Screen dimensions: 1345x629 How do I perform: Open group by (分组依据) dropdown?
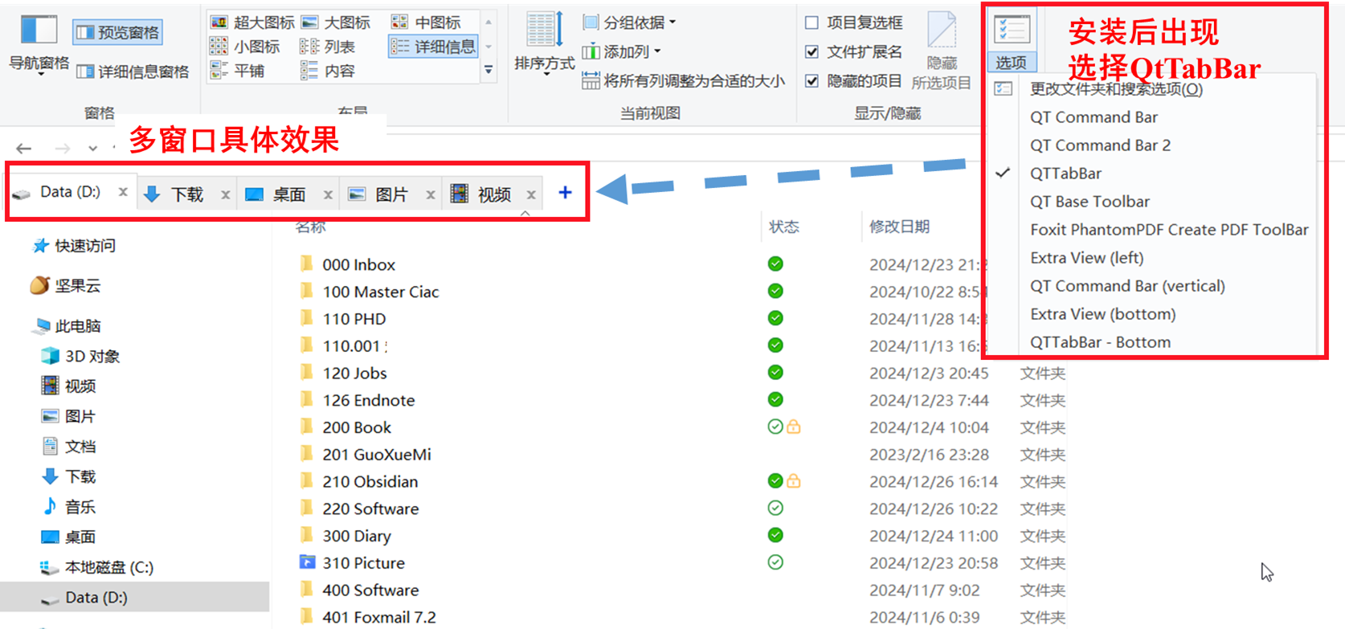tap(629, 22)
